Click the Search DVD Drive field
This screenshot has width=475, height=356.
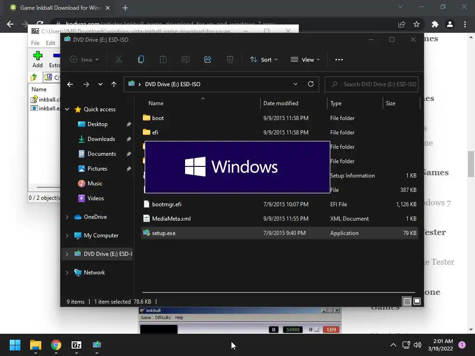click(372, 84)
